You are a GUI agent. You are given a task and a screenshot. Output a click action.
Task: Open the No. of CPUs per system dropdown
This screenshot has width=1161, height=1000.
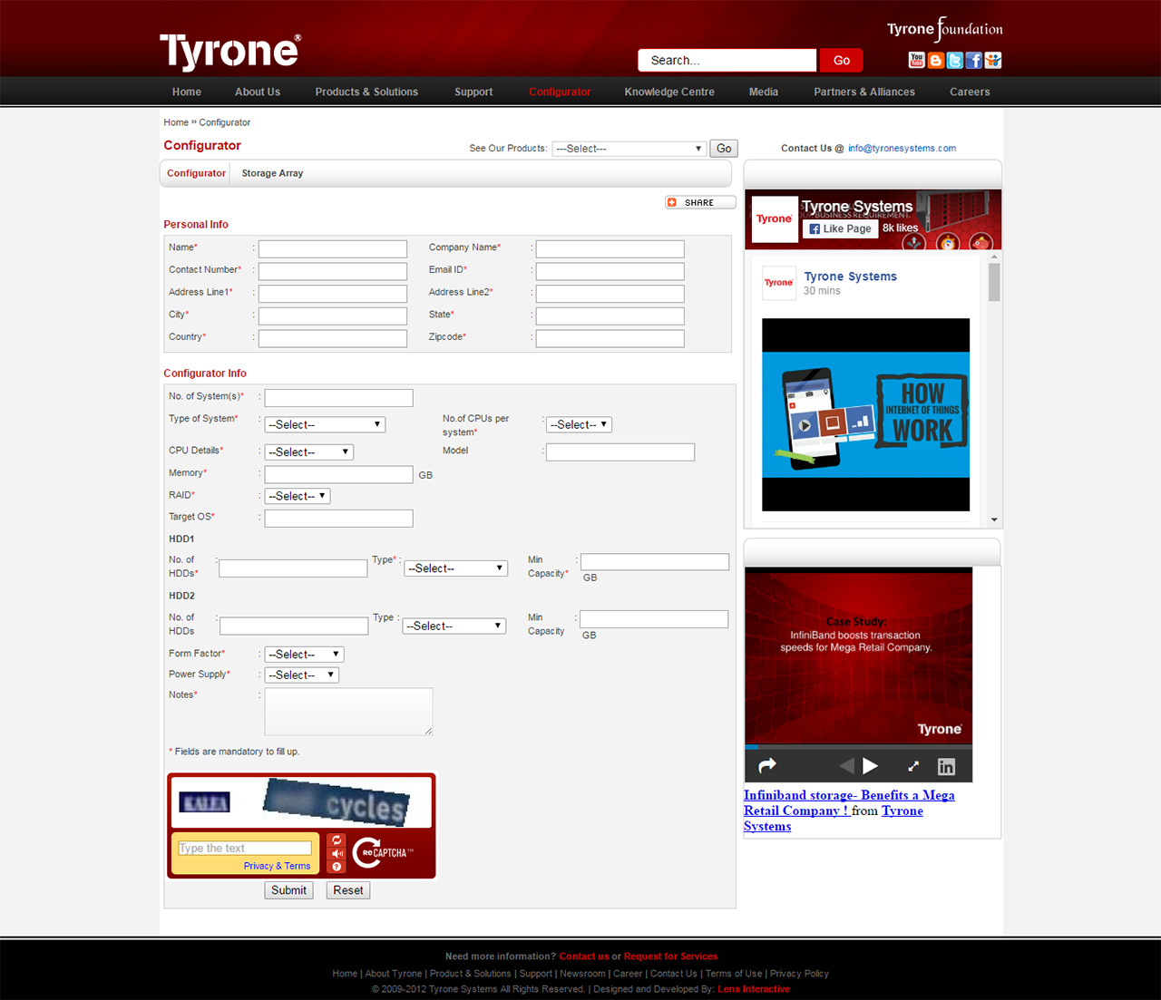tap(580, 424)
